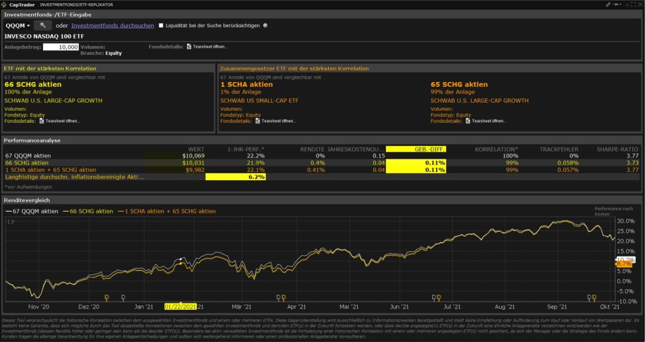This screenshot has width=645, height=342.
Task: Click the chain link icon in title bar
Action: pyautogui.click(x=608, y=4)
